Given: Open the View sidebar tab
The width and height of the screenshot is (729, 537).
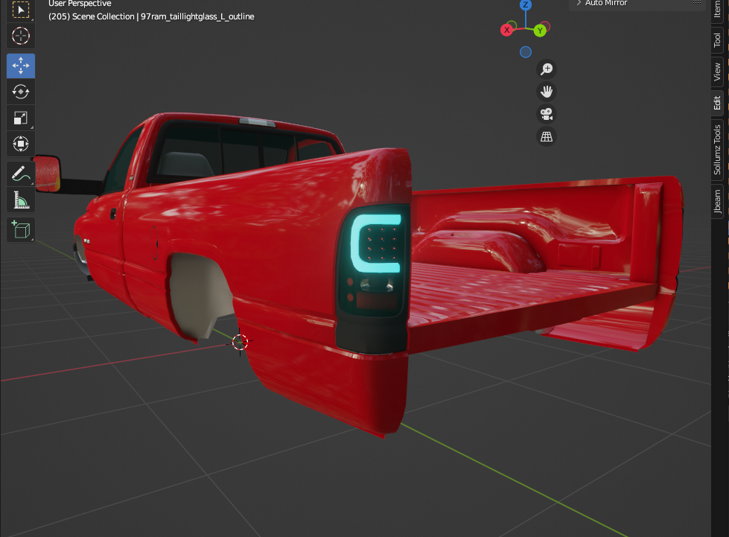Looking at the screenshot, I should [x=717, y=72].
